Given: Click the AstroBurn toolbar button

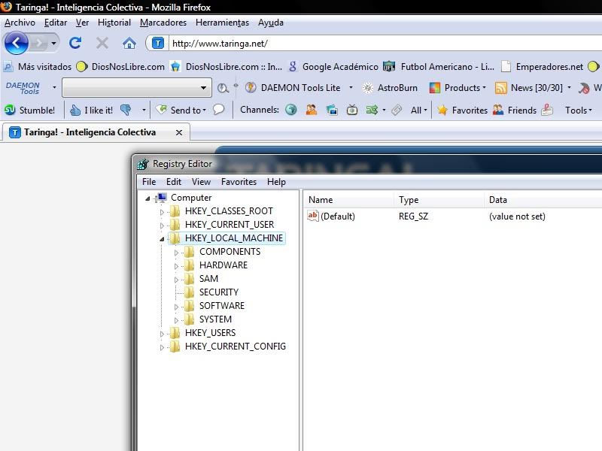Looking at the screenshot, I should [x=390, y=88].
